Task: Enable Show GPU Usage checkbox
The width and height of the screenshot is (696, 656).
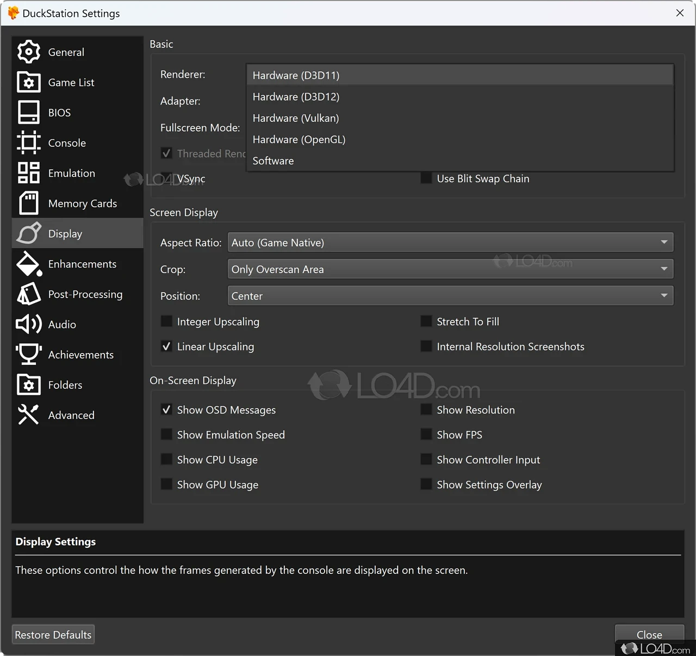Action: click(x=167, y=485)
